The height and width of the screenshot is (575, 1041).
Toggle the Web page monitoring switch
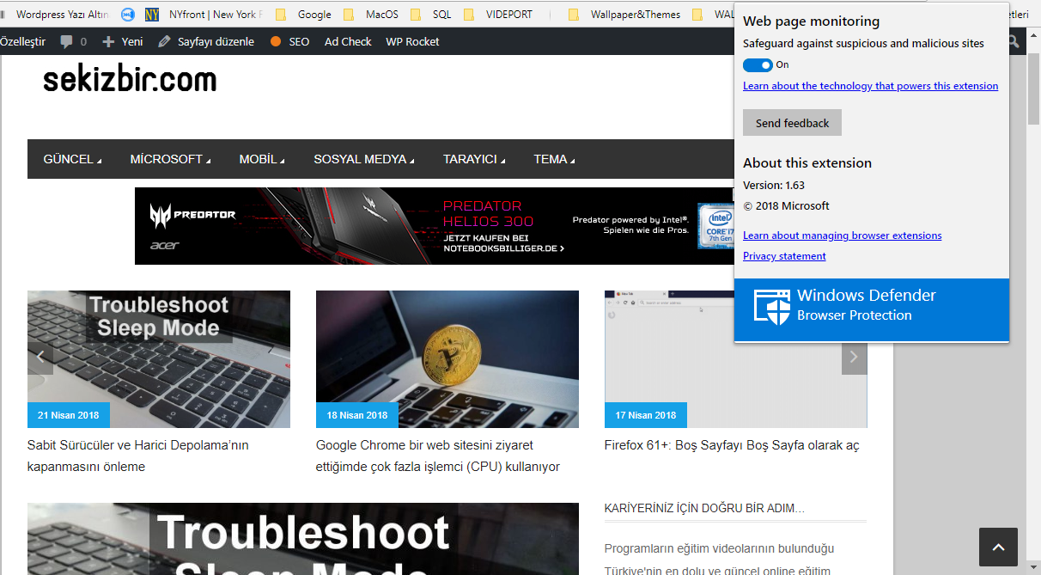tap(758, 65)
